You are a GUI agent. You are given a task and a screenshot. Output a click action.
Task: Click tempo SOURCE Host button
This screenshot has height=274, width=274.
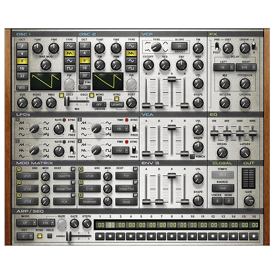[223, 188]
